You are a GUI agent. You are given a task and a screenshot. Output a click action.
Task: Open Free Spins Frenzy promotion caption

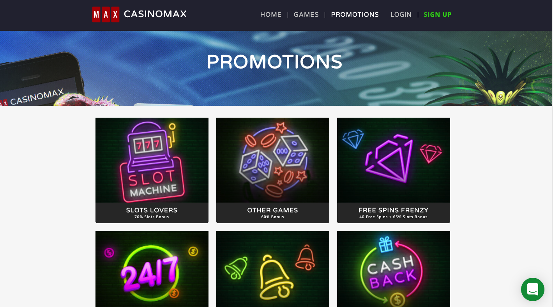click(x=394, y=213)
